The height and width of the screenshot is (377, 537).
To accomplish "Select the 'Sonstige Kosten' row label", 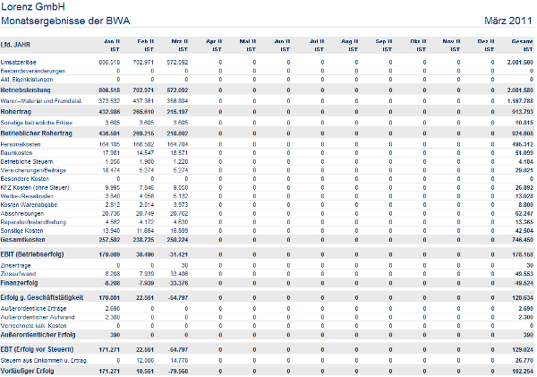I will (21, 231).
